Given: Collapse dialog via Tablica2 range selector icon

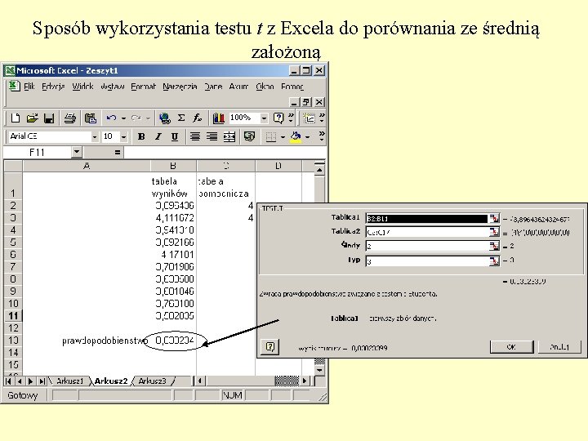Looking at the screenshot, I should [495, 232].
